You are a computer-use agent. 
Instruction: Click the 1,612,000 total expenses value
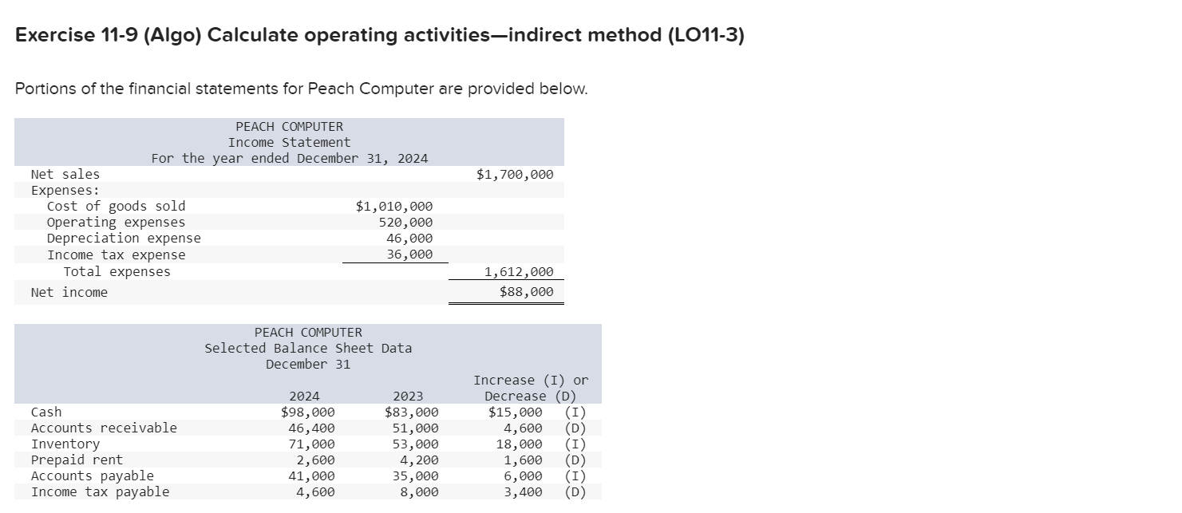pyautogui.click(x=519, y=272)
